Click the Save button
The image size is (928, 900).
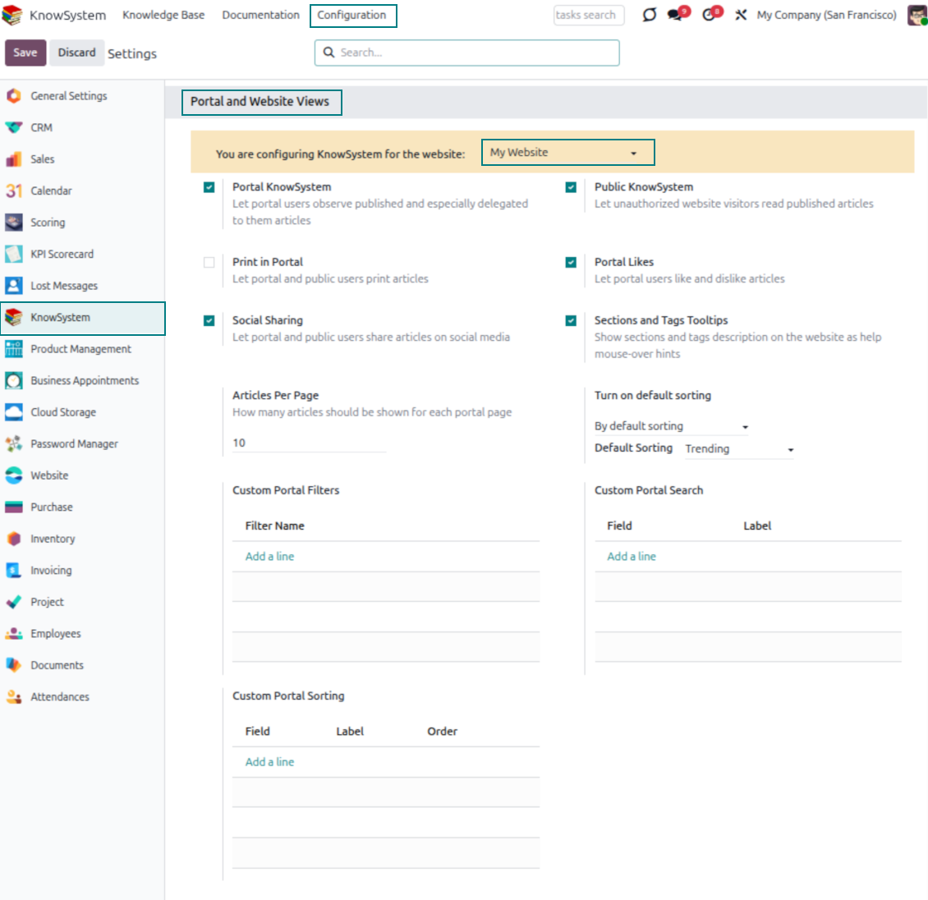[x=25, y=53]
